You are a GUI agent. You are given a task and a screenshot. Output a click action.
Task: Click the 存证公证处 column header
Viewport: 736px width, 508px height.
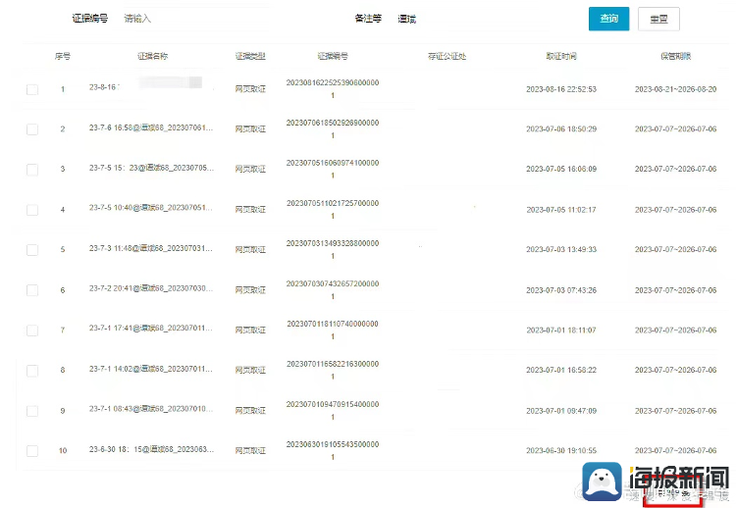click(x=447, y=56)
